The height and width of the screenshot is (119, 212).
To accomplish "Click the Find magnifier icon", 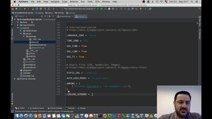I will [45, 9].
